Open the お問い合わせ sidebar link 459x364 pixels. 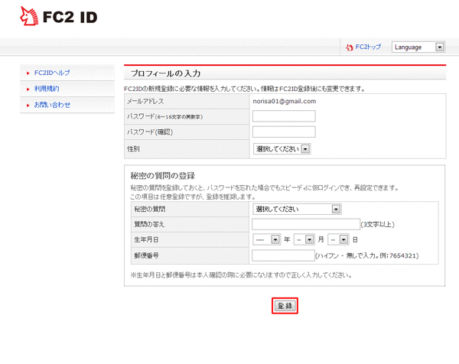coord(52,105)
